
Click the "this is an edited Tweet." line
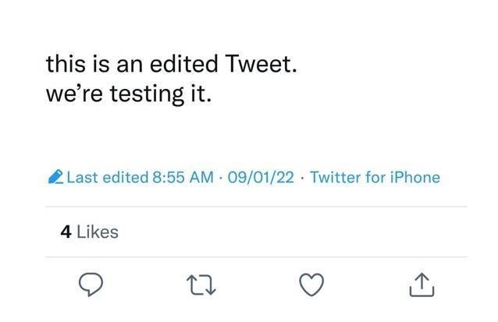click(172, 64)
